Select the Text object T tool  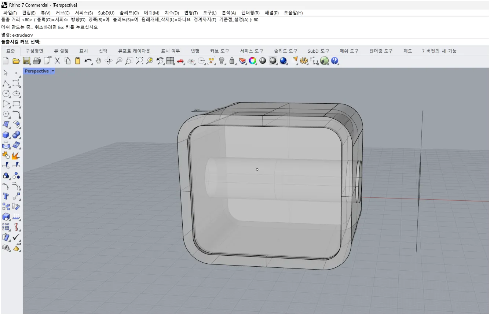point(6,196)
